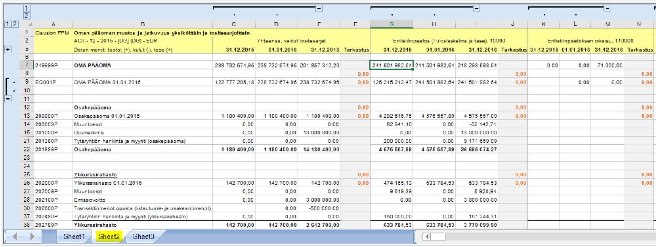The image size is (656, 247).
Task: Switch to Sheet3 tab
Action: click(x=143, y=237)
